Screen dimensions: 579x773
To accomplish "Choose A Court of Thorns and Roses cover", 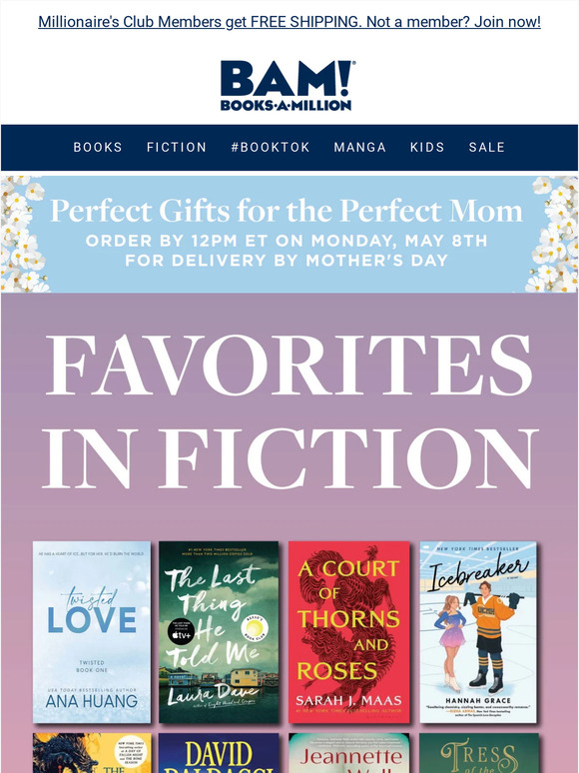I will [x=348, y=632].
